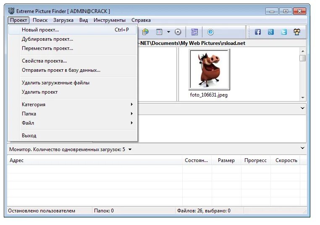Collapse the panel below the thumbnails using its chevron
320x225 pixels.
pyautogui.click(x=302, y=108)
